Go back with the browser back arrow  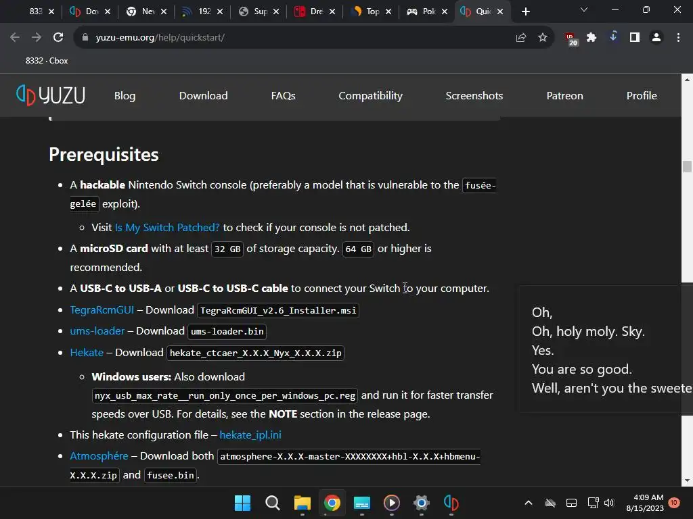coord(15,38)
